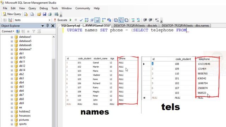Viewport: 226px width, 127px height.
Task: Close the Object Explorer panel
Action: click(53, 26)
